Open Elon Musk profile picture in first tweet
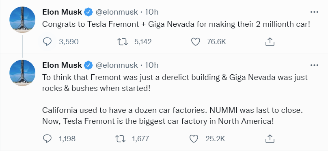Viewport: 328px width, 151px height. [22, 19]
